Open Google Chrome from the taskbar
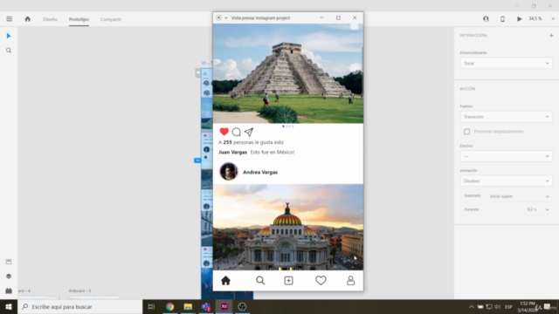 pyautogui.click(x=169, y=306)
